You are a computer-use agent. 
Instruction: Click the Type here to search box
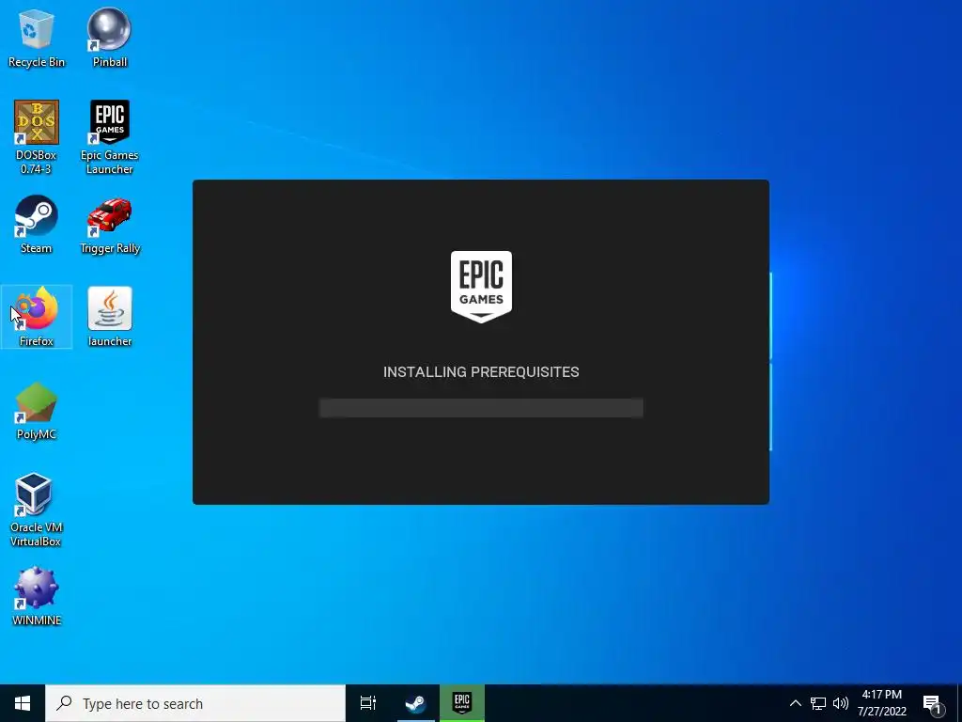click(x=195, y=703)
